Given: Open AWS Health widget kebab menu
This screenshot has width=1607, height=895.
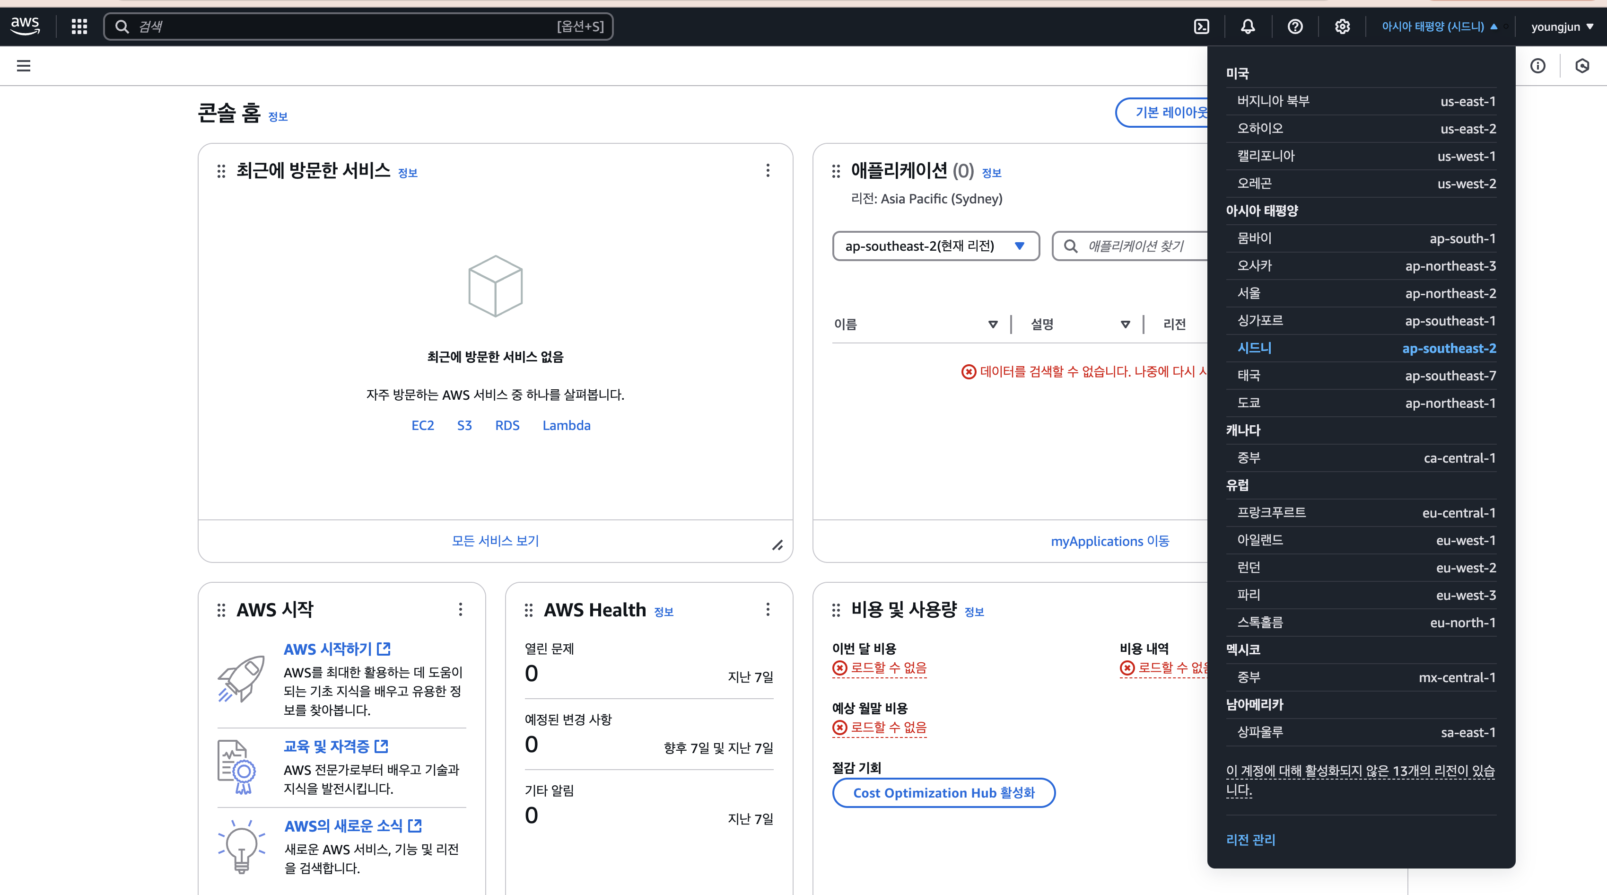Looking at the screenshot, I should pos(768,609).
